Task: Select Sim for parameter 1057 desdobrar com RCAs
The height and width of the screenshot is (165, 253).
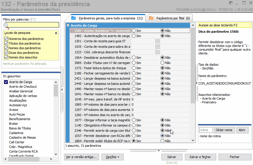Action: [x=134, y=136]
